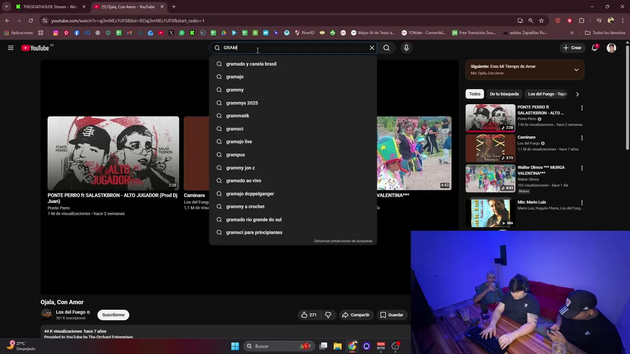Expand the 'Siguiente' Mix playlist panel
This screenshot has width=630, height=354.
pos(576,70)
